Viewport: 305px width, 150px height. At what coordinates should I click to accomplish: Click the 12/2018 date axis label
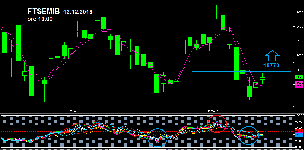(213, 111)
